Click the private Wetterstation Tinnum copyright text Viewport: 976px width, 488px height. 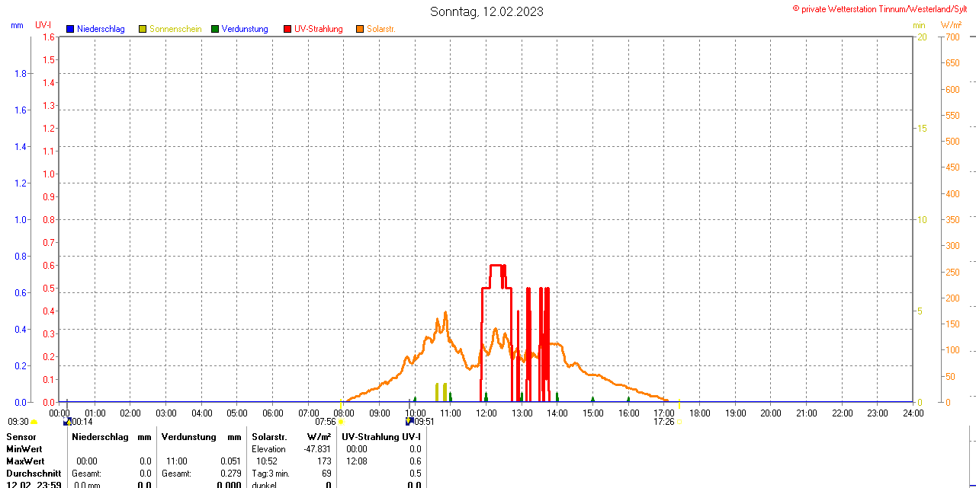point(882,8)
